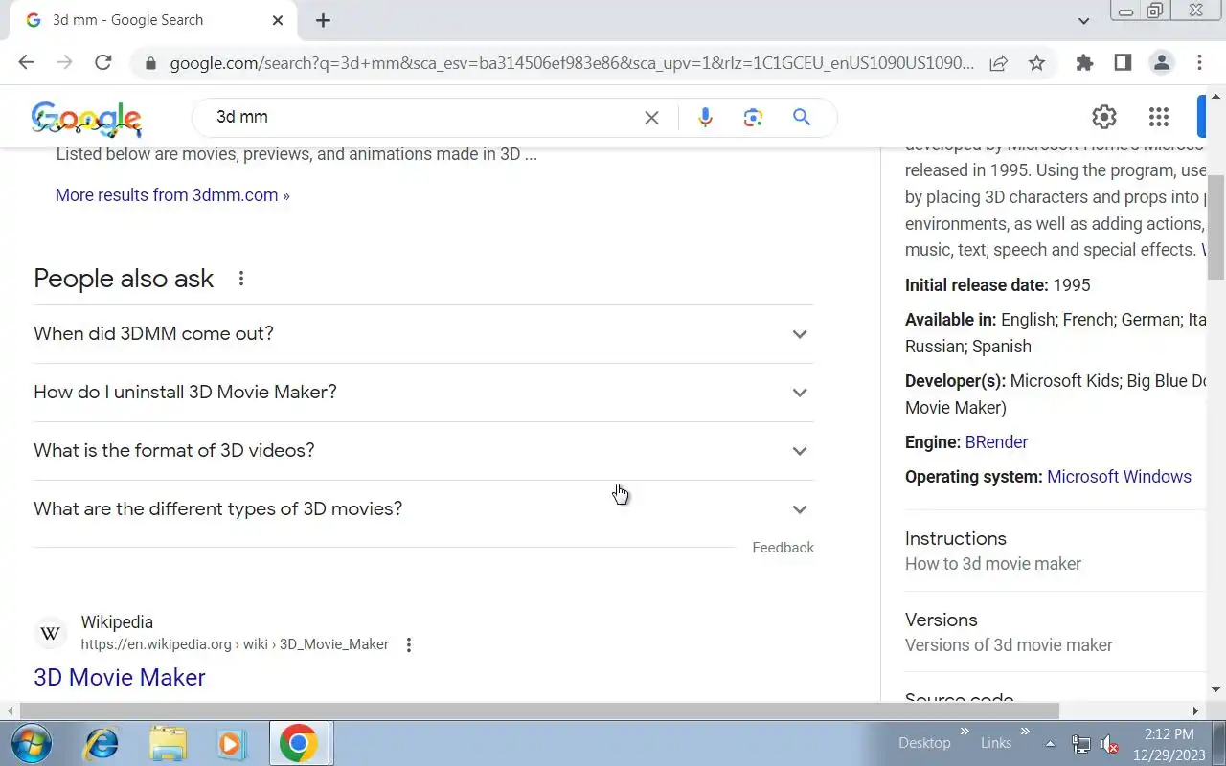Viewport: 1226px width, 766px height.
Task: Click the Wikipedia favicon on the result
Action: (x=51, y=633)
